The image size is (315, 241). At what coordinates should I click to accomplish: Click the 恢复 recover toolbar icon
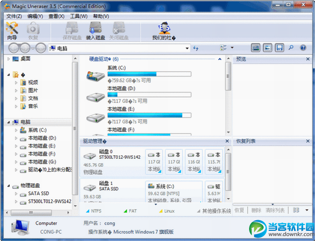click(33, 30)
